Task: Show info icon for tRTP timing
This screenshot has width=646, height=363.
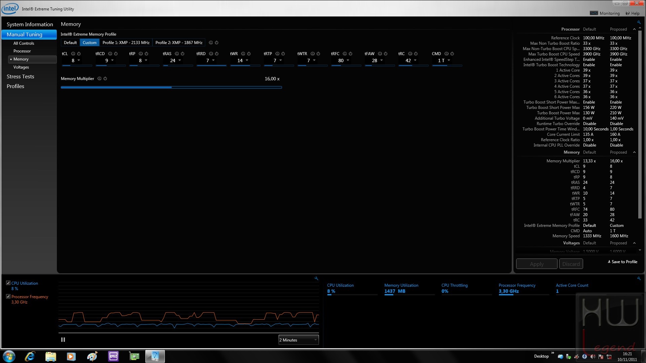Action: [277, 54]
